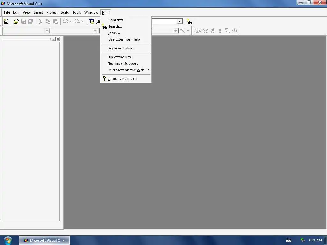Open the Insert menu
Screen dimensions: 327x245
(x=38, y=12)
